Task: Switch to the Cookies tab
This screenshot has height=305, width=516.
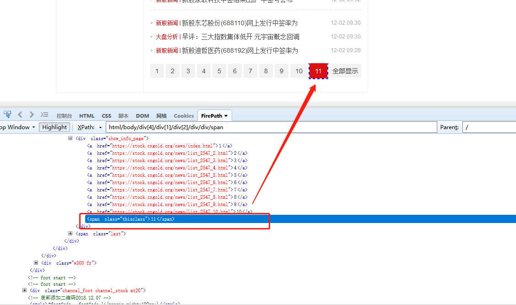Action: pos(184,116)
